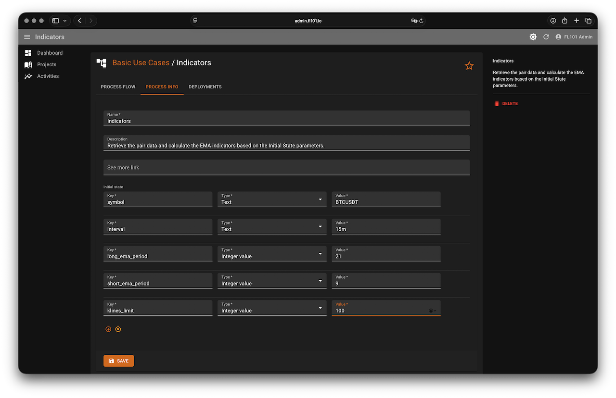Open Activities from the sidebar
The width and height of the screenshot is (616, 398).
[x=48, y=76]
